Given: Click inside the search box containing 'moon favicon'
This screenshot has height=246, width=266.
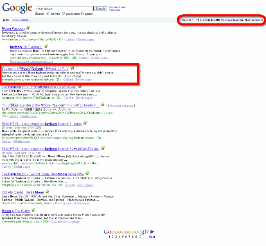Looking at the screenshot, I should point(63,9).
